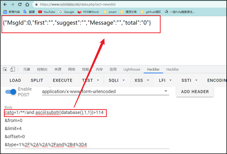
Task: Open the 翻譯 bookmark
Action: point(29,12)
